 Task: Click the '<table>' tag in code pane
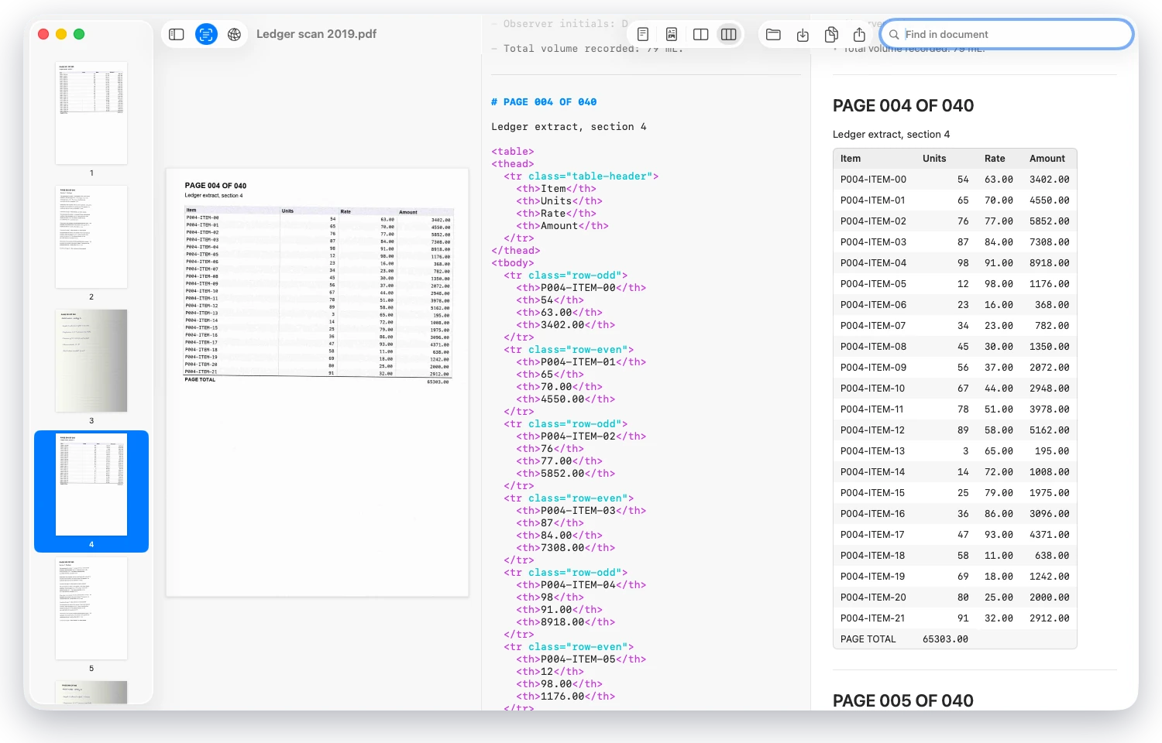tap(513, 152)
